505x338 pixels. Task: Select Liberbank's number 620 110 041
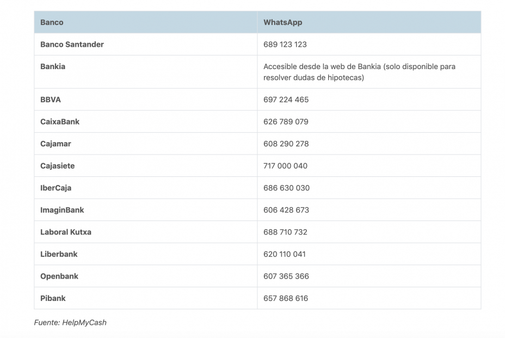tap(284, 254)
